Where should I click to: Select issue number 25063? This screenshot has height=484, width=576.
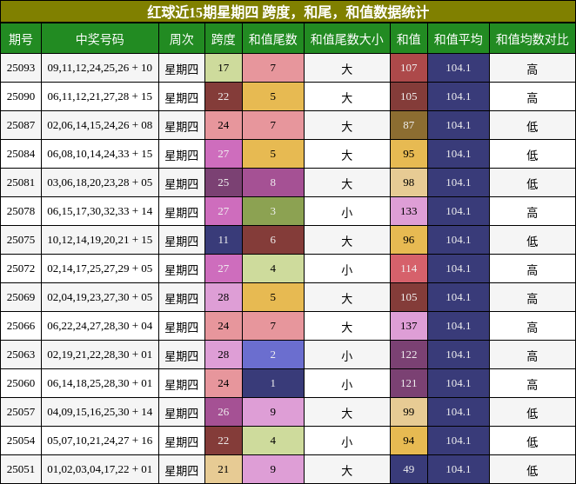[x=21, y=355]
